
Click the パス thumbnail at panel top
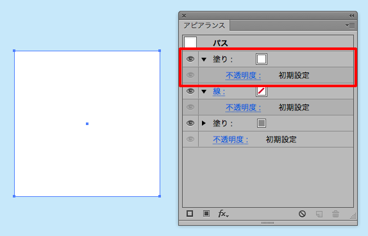[190, 42]
